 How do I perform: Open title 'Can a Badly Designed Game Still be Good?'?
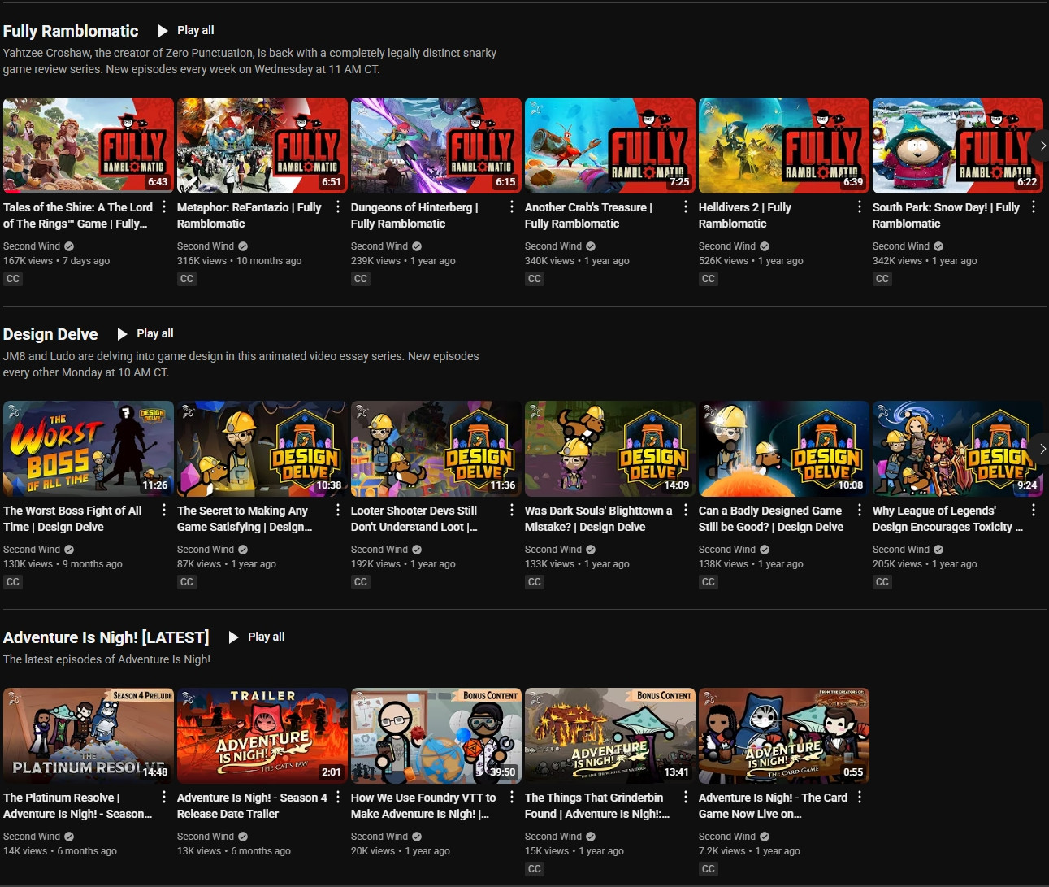(771, 519)
